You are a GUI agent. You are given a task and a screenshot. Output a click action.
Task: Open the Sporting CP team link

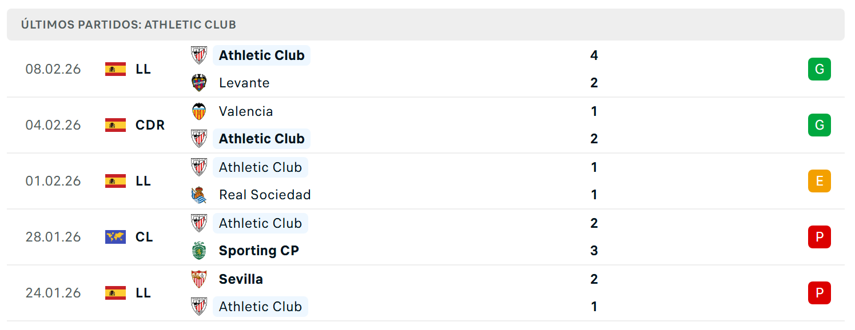[x=259, y=251]
